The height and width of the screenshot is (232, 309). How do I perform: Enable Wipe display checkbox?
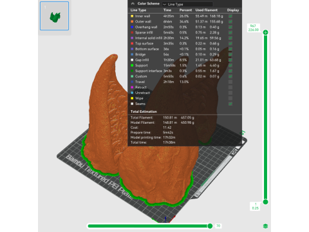(x=230, y=98)
